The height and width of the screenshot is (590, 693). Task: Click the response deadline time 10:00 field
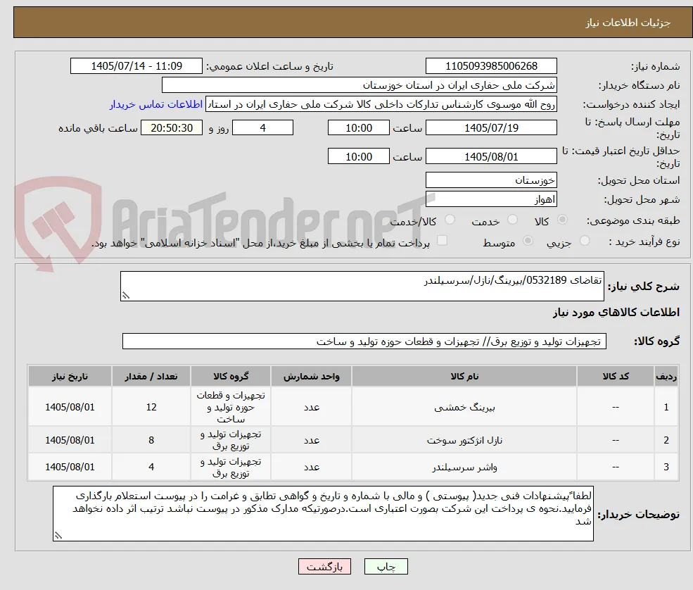[x=358, y=128]
